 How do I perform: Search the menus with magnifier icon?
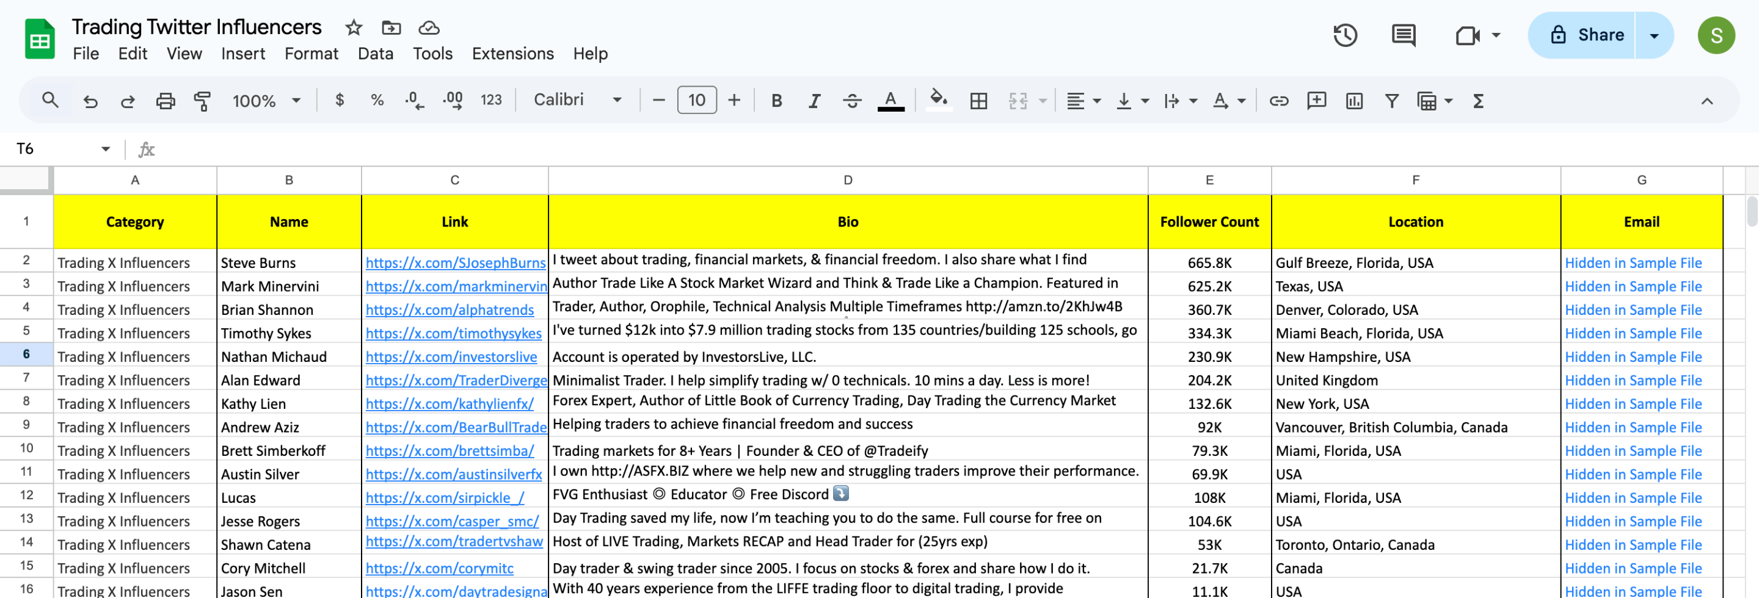pos(50,100)
